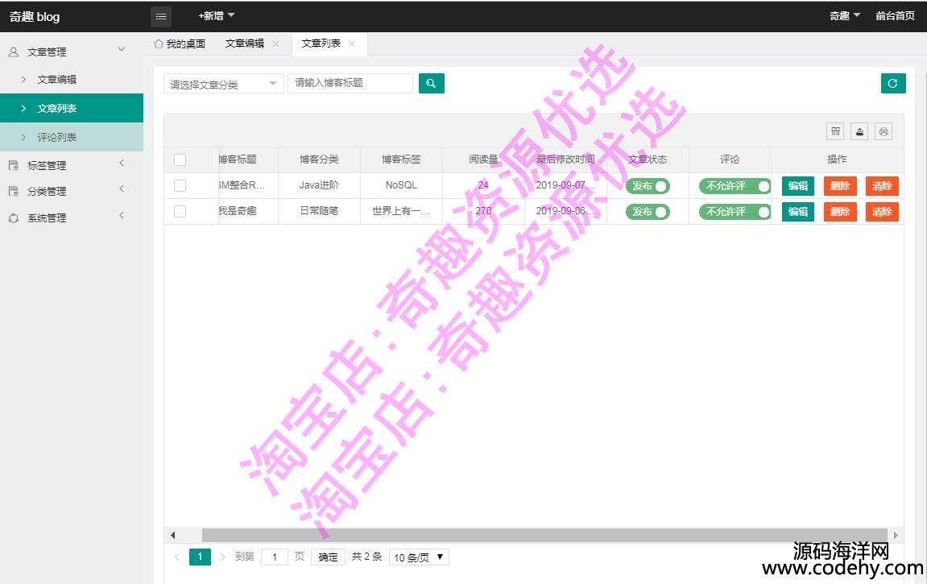Open the column filter icon in table toolbar
927x584 pixels.
coord(836,131)
